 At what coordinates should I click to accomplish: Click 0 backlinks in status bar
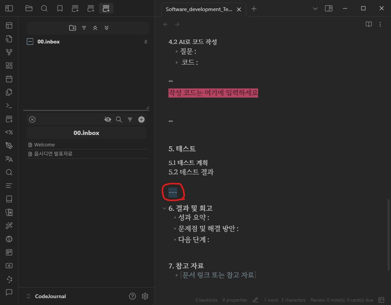[x=206, y=300]
